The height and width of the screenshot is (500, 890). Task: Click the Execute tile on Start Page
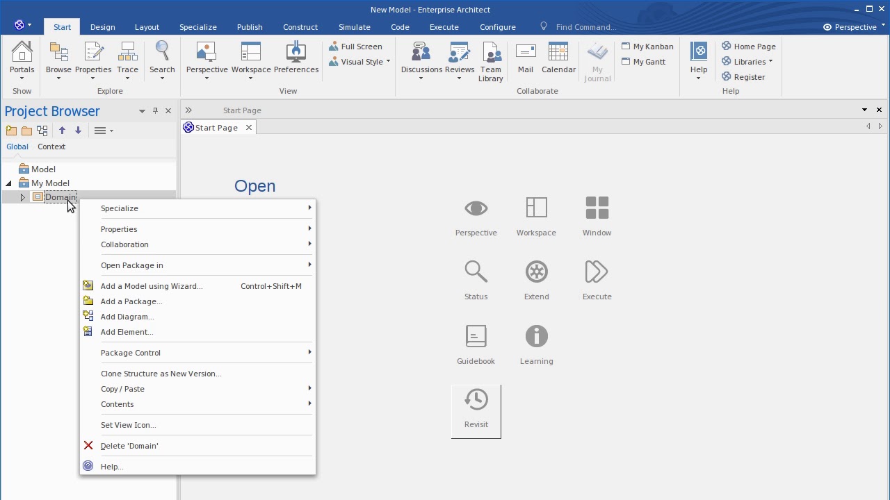tap(597, 281)
